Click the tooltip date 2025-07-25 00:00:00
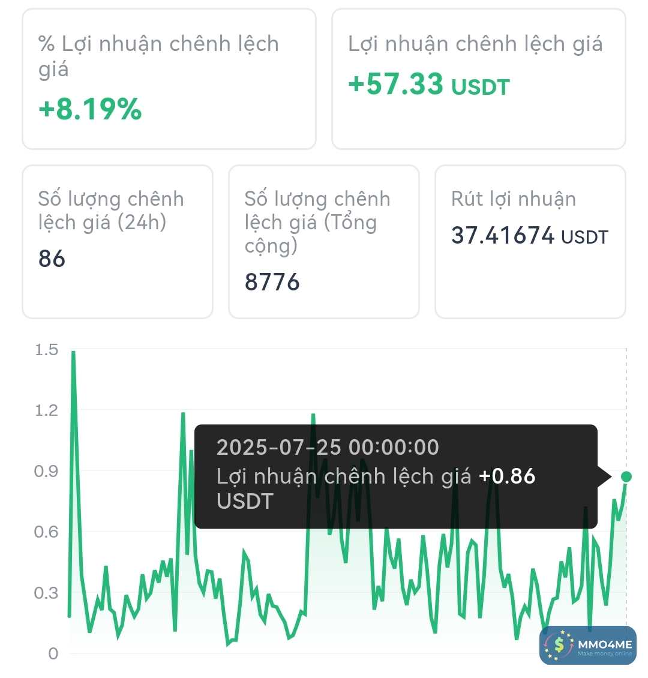Viewport: 648px width, 678px height. pos(328,447)
